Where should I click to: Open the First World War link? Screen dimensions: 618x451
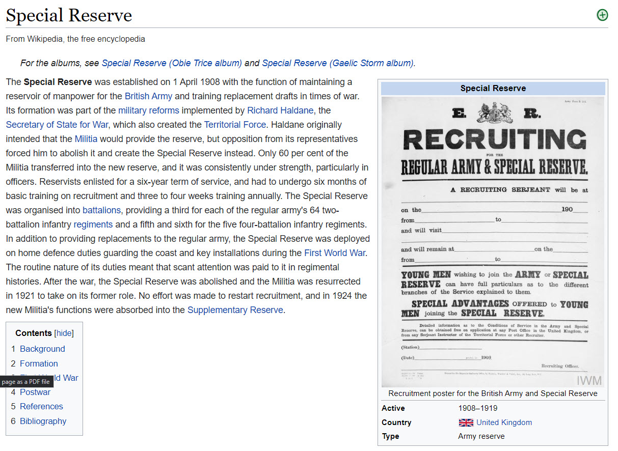click(335, 253)
